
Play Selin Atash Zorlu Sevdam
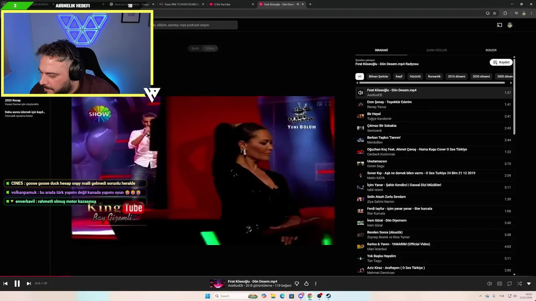tap(434, 199)
